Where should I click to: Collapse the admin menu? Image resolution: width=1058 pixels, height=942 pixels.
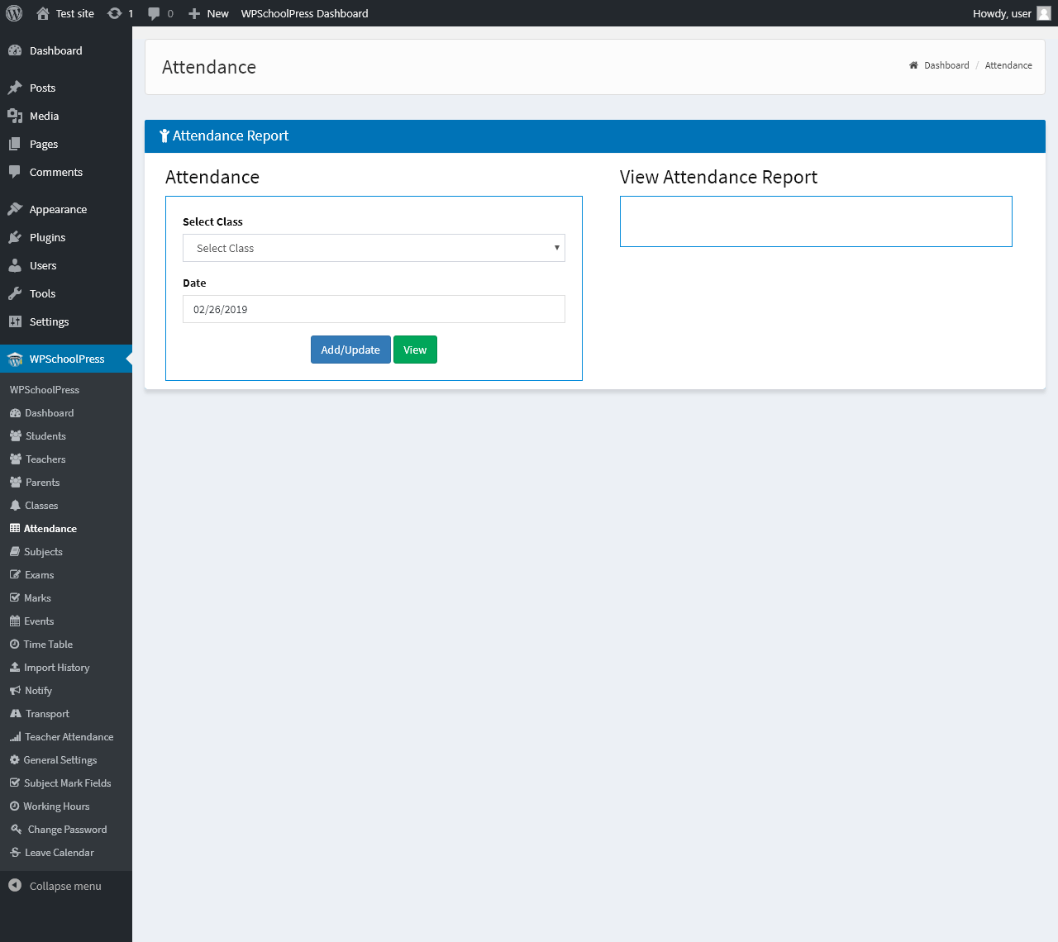pos(55,886)
